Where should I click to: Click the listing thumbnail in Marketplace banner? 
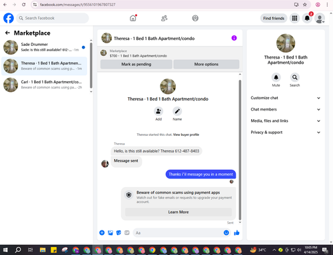(x=103, y=53)
